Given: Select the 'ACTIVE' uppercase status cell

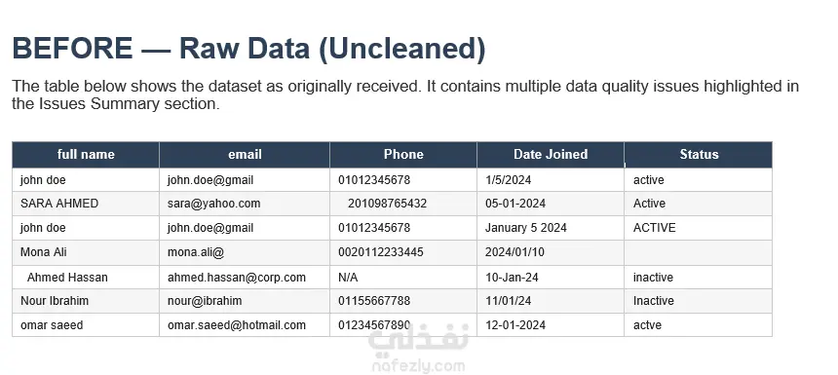Looking at the screenshot, I should (699, 228).
